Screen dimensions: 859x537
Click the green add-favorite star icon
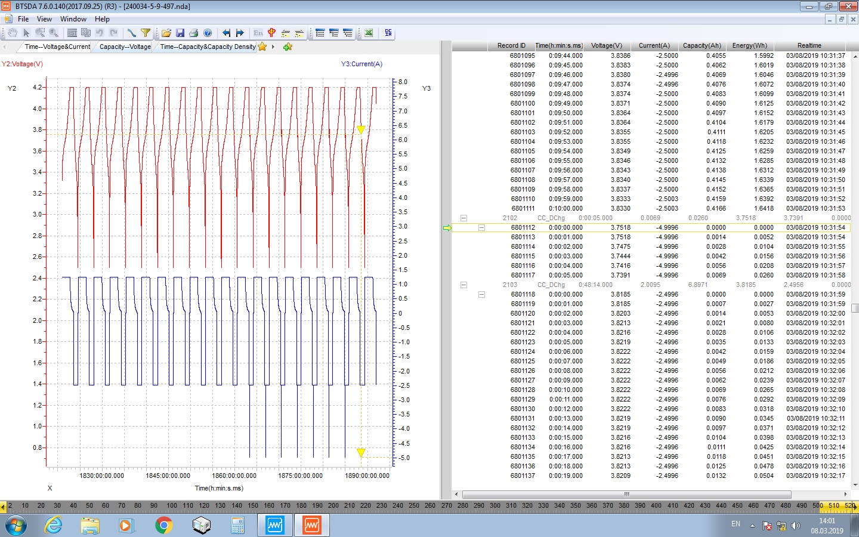[x=288, y=47]
